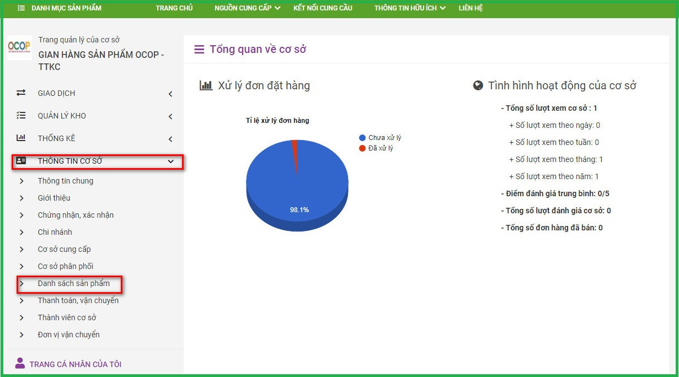This screenshot has height=377, width=679.
Task: Click Tổng số lượt xem cơ sở: 1
Action: 549,108
